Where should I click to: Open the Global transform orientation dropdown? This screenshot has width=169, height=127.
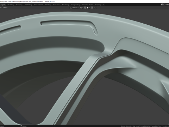coord(74,8)
